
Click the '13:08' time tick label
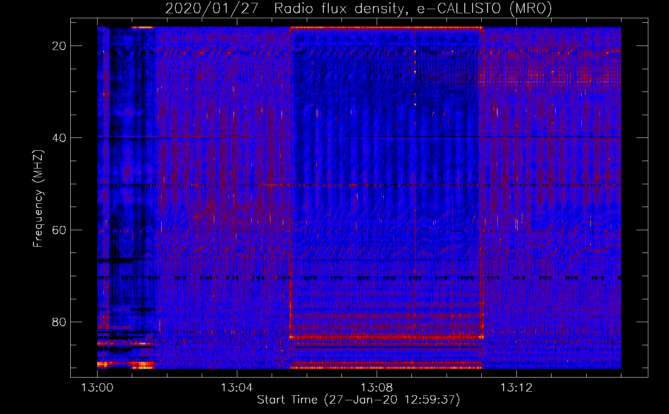tap(376, 388)
